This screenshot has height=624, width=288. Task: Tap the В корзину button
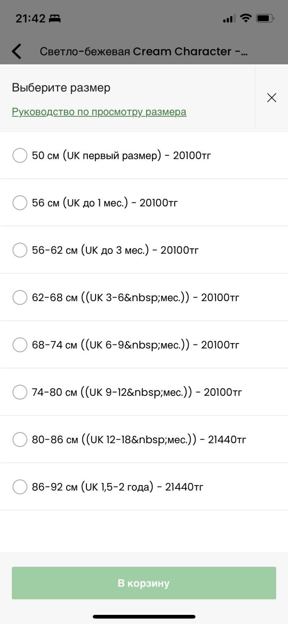[144, 583]
